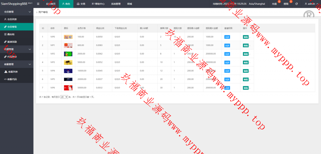This screenshot has height=154, width=321.
Task: Toggle the 允许 invite permission for VIP0
Action: point(227,37)
